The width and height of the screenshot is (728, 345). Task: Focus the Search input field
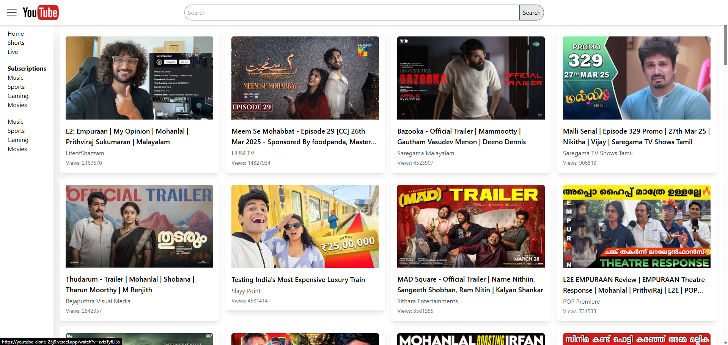pos(352,13)
